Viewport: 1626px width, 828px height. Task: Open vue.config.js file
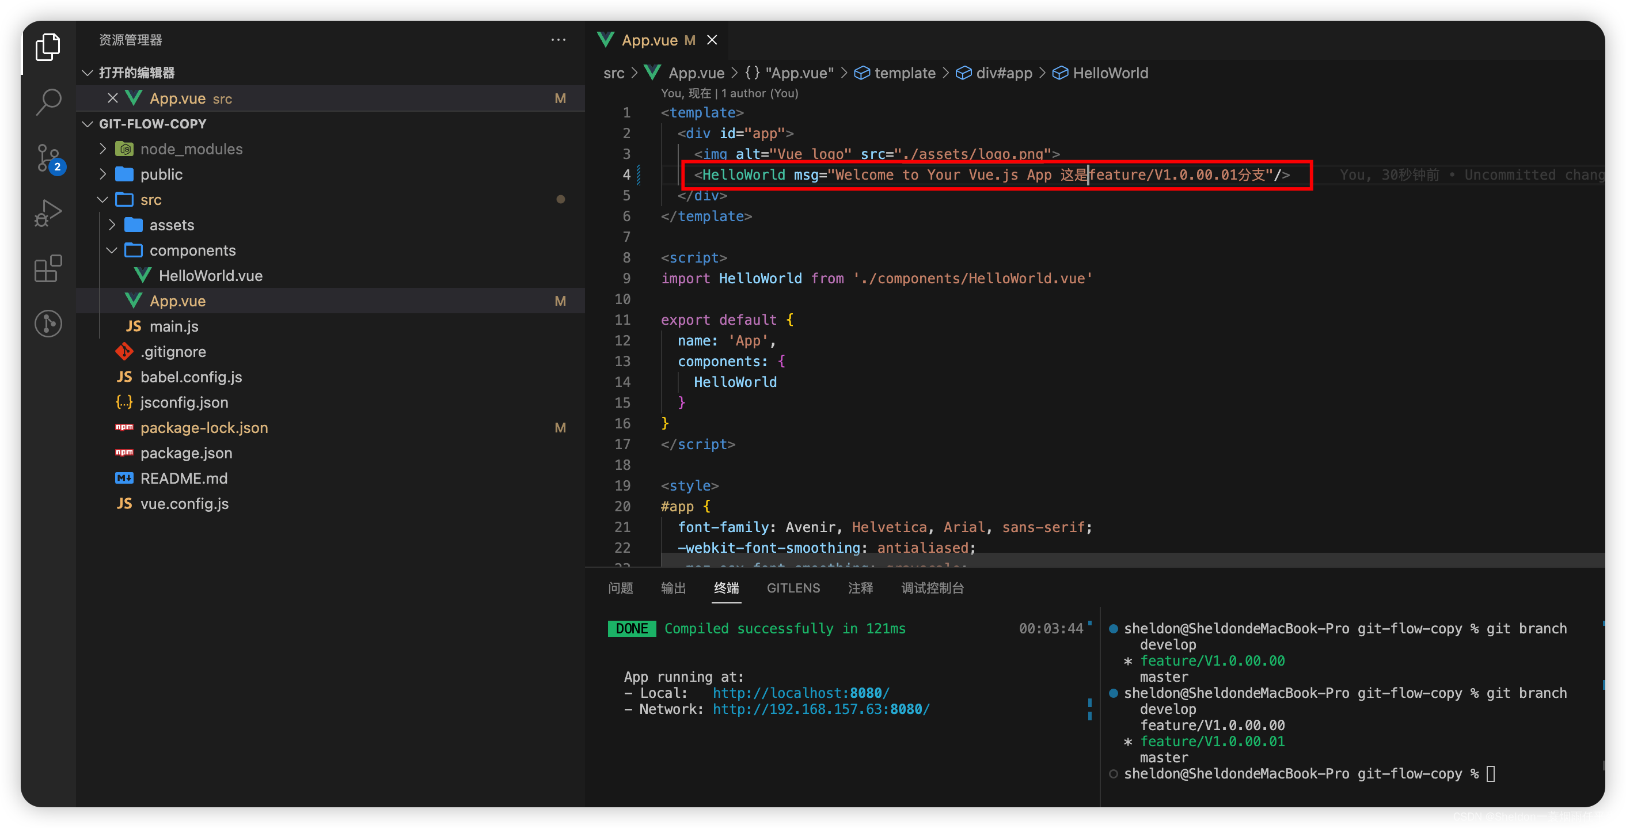[x=330, y=504]
